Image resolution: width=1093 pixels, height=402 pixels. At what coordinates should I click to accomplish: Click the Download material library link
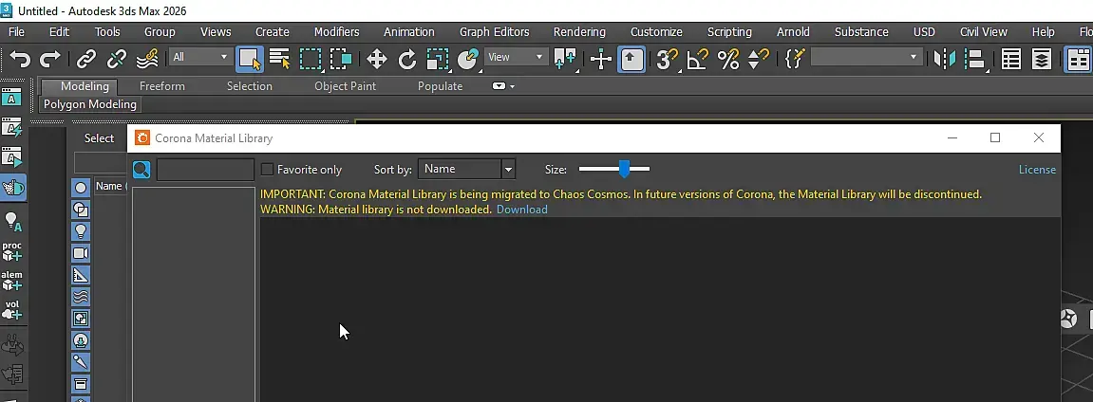pyautogui.click(x=522, y=210)
